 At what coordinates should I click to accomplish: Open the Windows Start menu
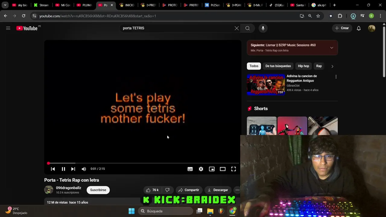(x=131, y=211)
